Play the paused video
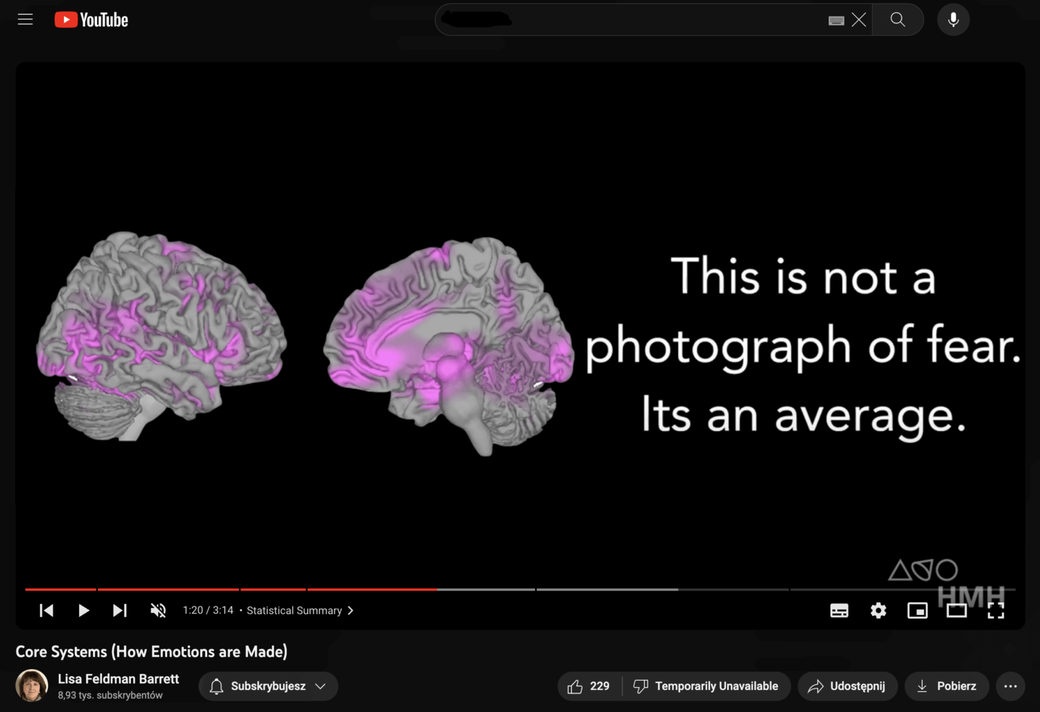The width and height of the screenshot is (1040, 712). 83,610
